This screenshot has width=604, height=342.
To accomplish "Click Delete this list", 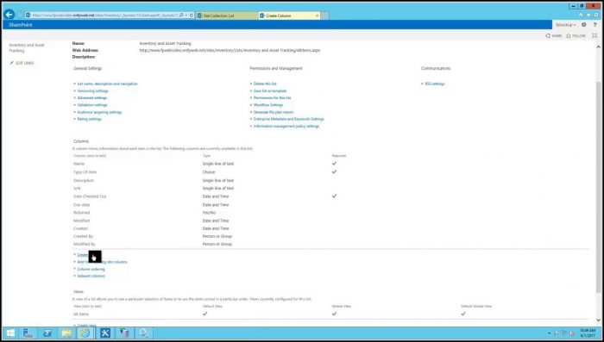I will pyautogui.click(x=265, y=84).
